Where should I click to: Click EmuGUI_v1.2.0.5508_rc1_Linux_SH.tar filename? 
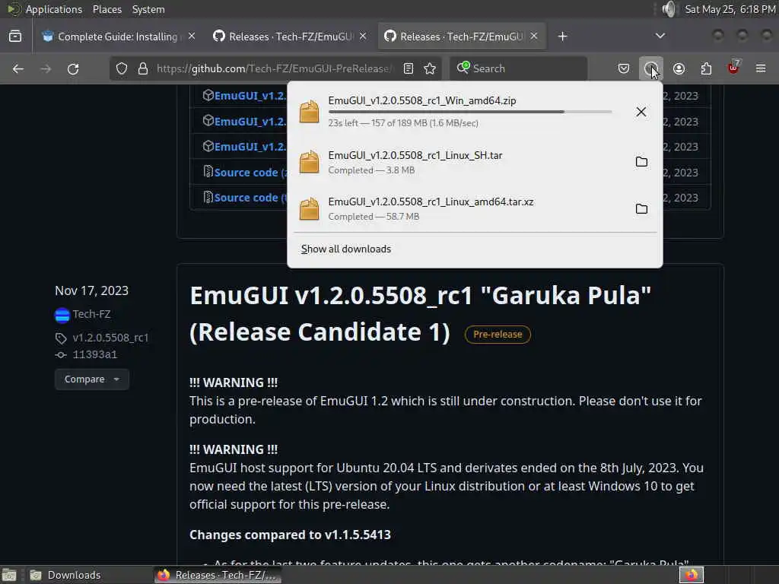pos(415,155)
